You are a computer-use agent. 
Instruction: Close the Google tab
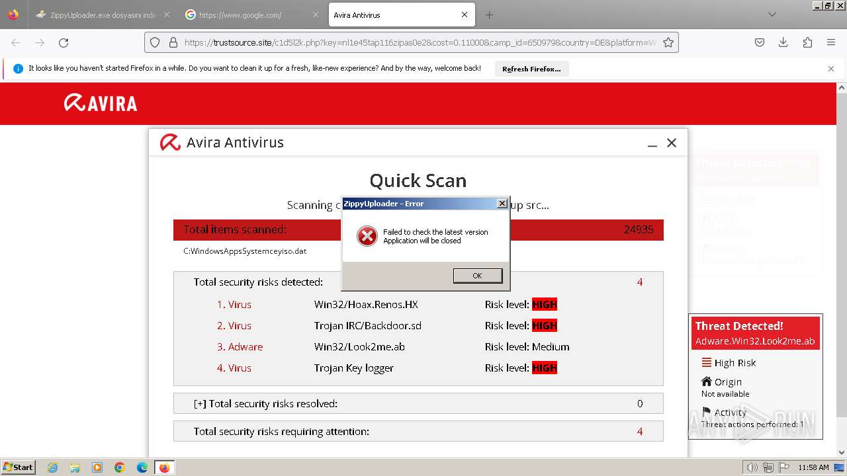coord(315,15)
